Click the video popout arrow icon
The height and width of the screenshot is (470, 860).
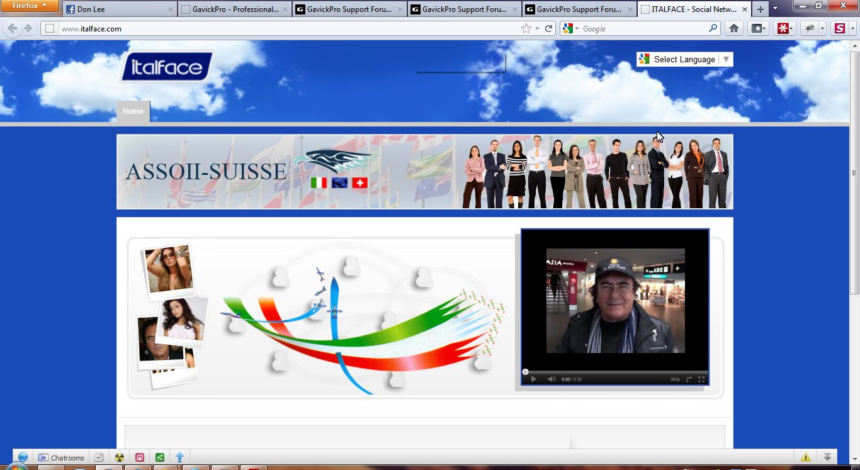tap(689, 379)
